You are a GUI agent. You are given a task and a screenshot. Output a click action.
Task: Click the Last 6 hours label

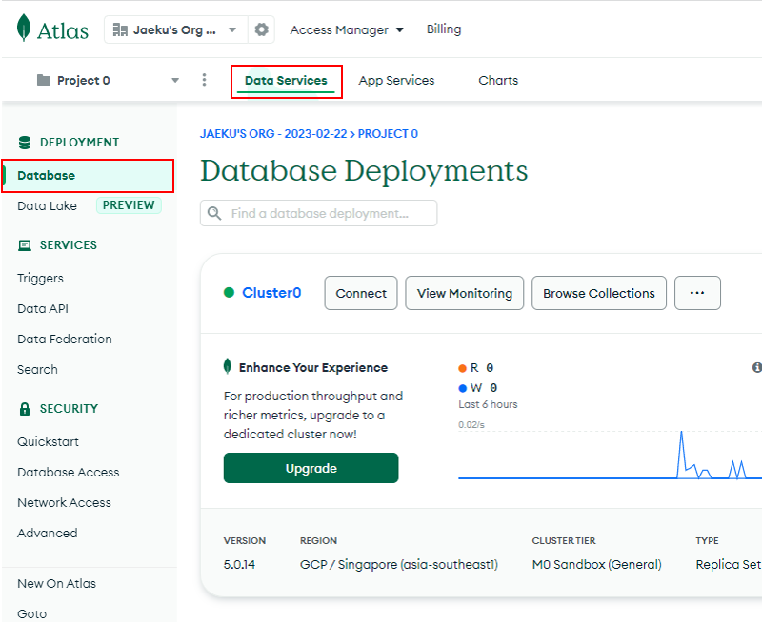click(x=488, y=404)
